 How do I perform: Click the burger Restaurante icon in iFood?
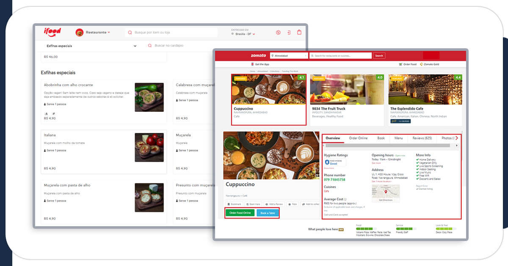(x=80, y=32)
